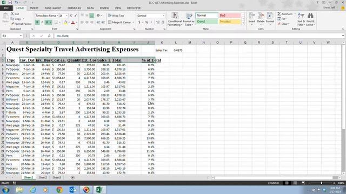Click the Fill Color paint bucket
Screen dimensions: 346x194
tap(65, 23)
